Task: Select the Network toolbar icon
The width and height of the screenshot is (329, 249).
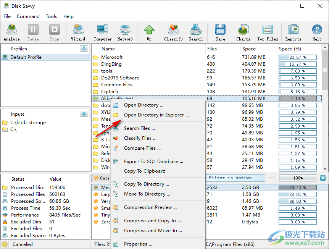Action: pyautogui.click(x=125, y=32)
